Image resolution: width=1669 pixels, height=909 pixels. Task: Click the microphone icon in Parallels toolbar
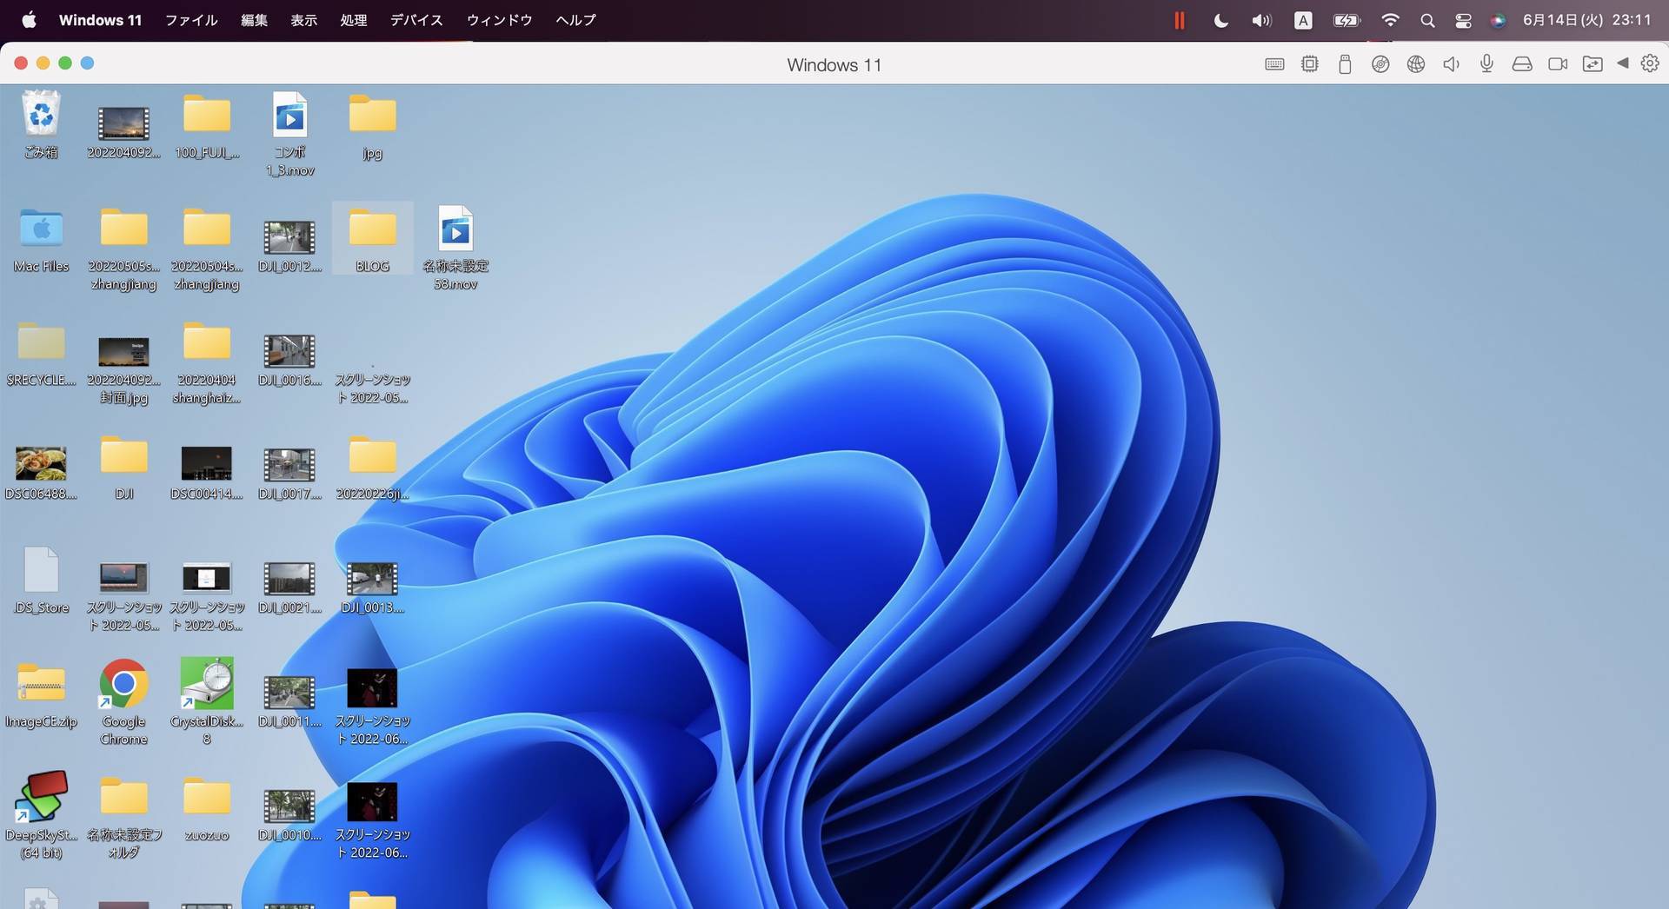1486,63
